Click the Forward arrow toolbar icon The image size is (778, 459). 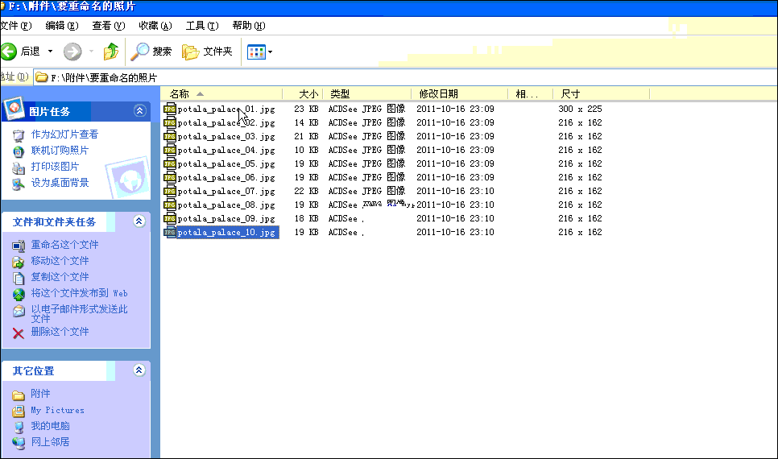point(72,52)
